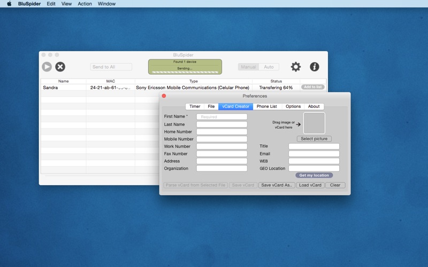Click the Type column header
The image size is (428, 267).
click(x=194, y=81)
